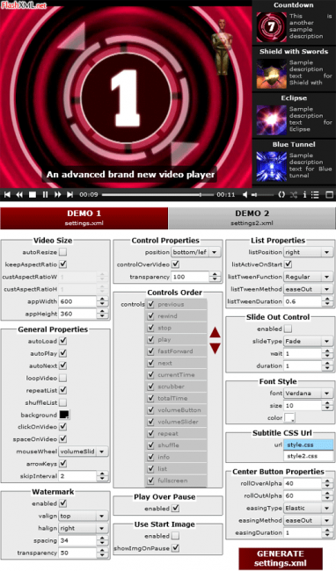Increase skipInterval with stepper up arrow
Screen dimensions: 336x571
(102, 473)
